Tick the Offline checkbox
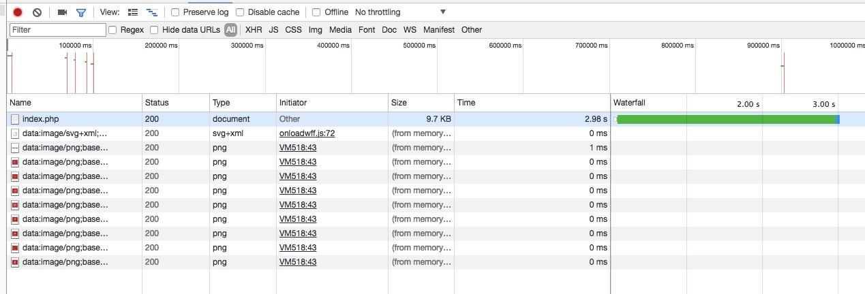Screen dimensions: 865x294 [316, 12]
